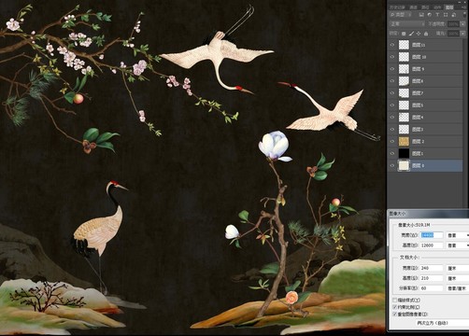Open the layer filter type dropdown
This screenshot has height=336, width=469.
coord(401,15)
